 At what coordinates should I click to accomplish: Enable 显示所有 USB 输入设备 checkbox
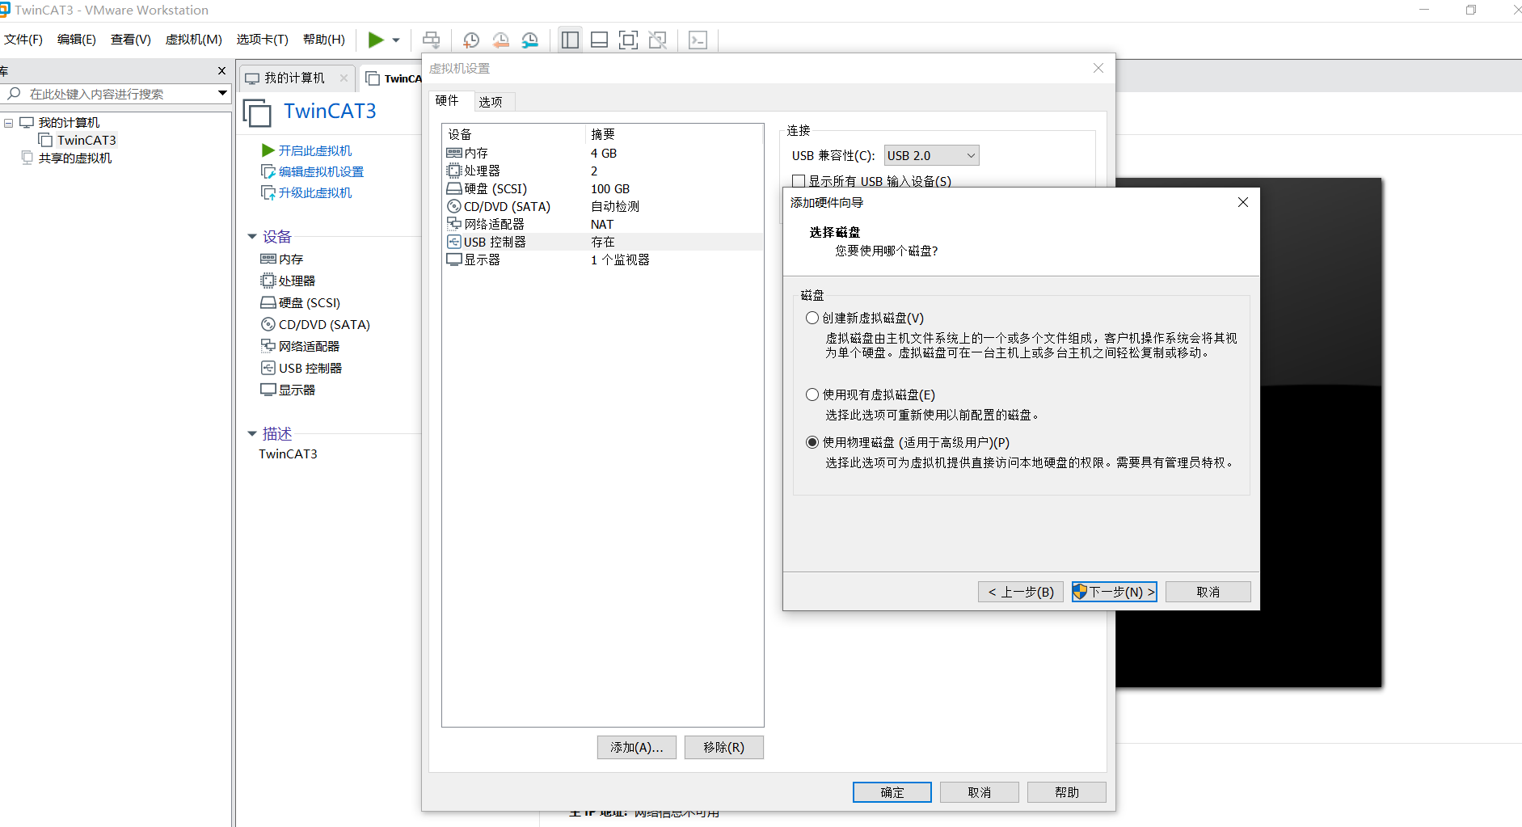(798, 181)
